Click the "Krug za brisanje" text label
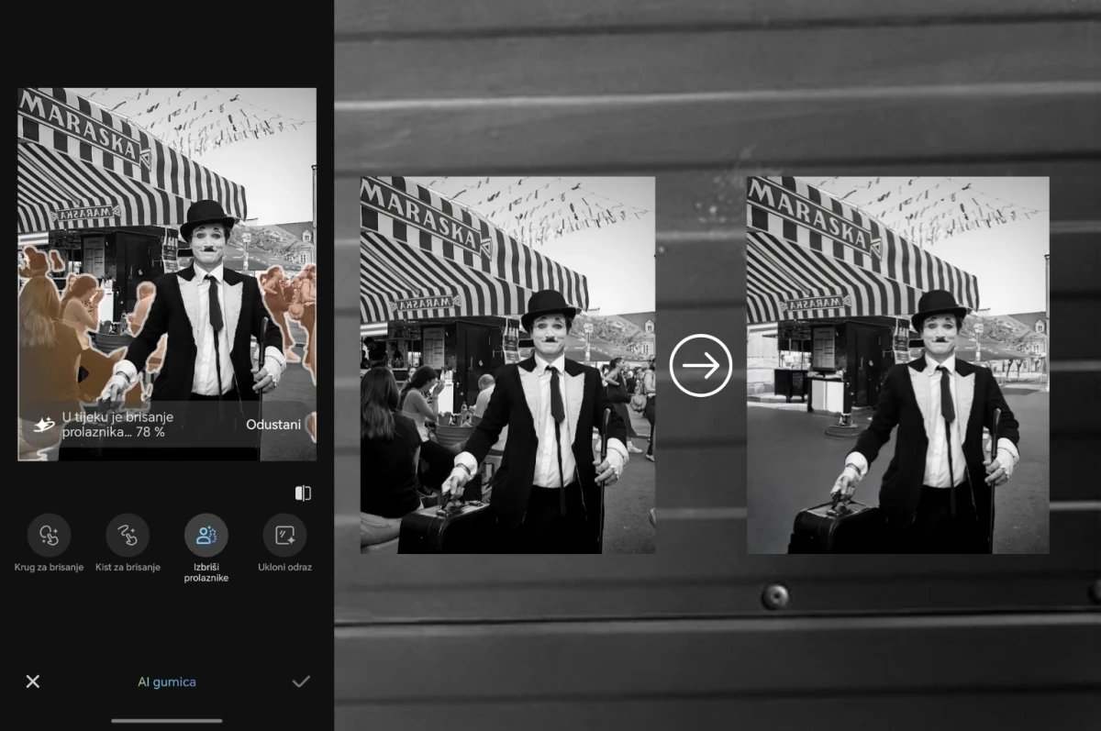 point(49,567)
